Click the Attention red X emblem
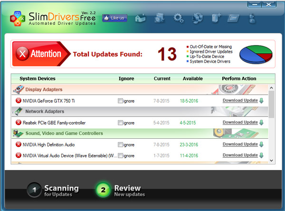The image size is (285, 211). (x=22, y=54)
